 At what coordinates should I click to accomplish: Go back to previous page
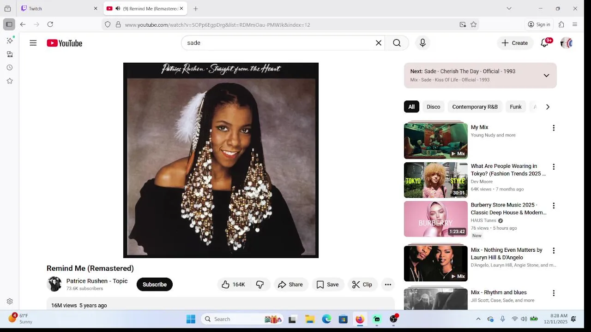pos(23,24)
